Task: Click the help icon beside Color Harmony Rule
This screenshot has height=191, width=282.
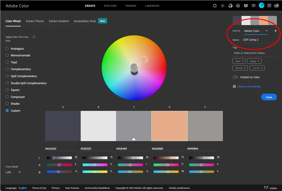Action: click(34, 37)
